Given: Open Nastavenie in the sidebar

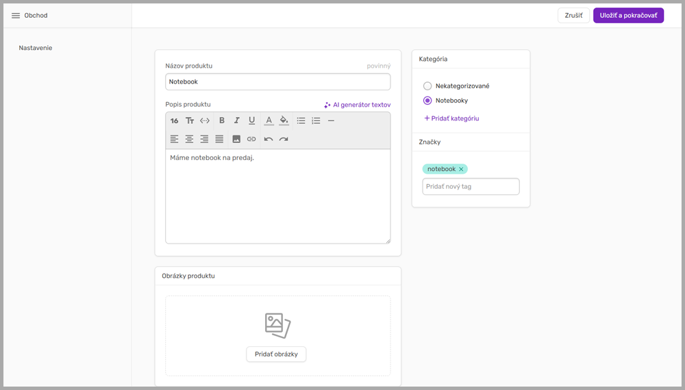Looking at the screenshot, I should [x=36, y=48].
